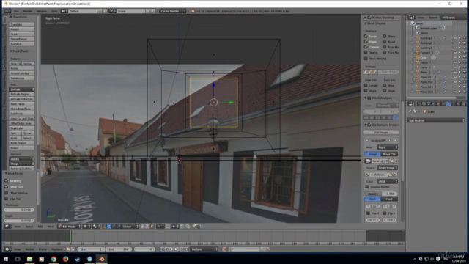
Task: Open the outliner editor type icon
Action: tap(411, 18)
